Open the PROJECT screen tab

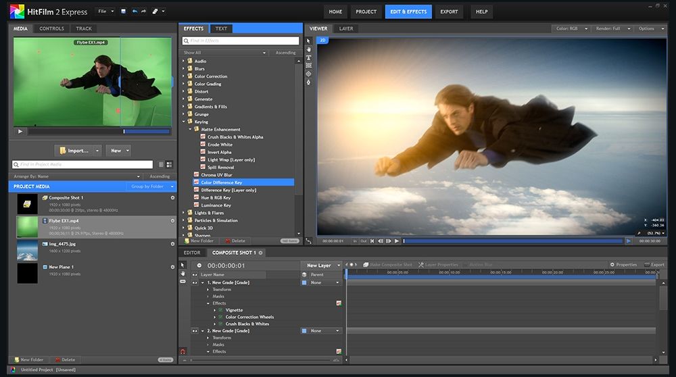click(x=366, y=11)
